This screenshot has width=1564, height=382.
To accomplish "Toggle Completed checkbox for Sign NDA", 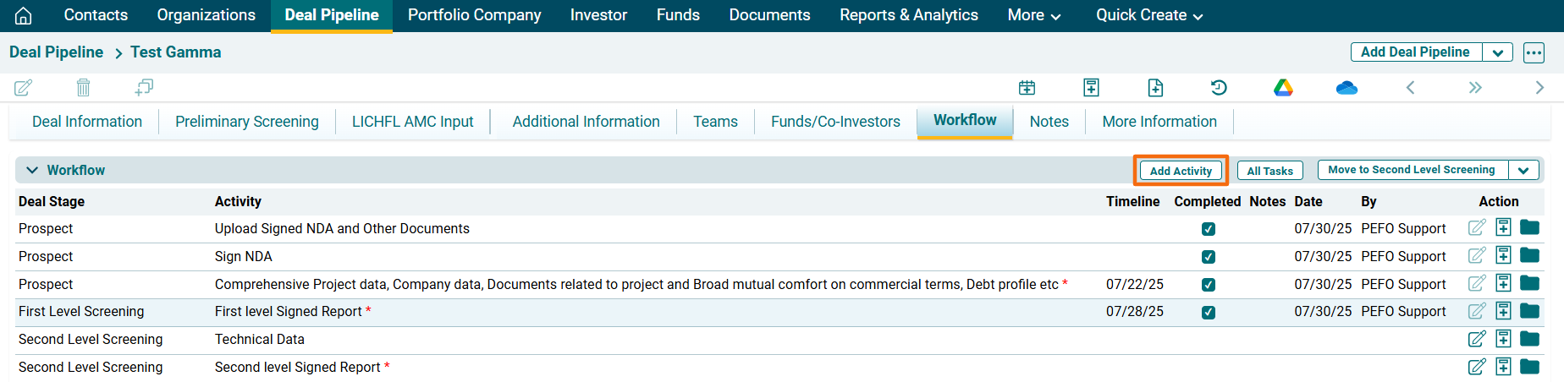I will point(1208,257).
